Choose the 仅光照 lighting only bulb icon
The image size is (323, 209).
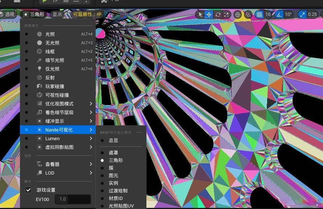pyautogui.click(x=40, y=69)
